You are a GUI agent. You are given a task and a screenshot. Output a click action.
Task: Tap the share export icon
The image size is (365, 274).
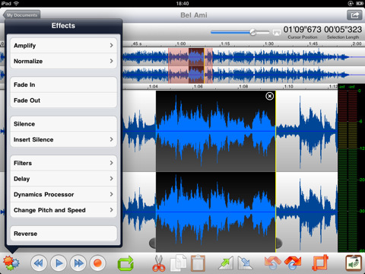(354, 15)
